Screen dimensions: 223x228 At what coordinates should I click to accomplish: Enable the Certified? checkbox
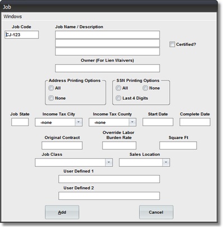point(172,44)
